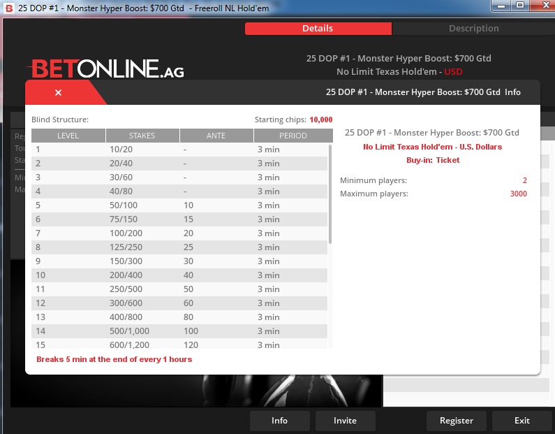555x434 pixels.
Task: Close the blind structure info popup
Action: [59, 92]
